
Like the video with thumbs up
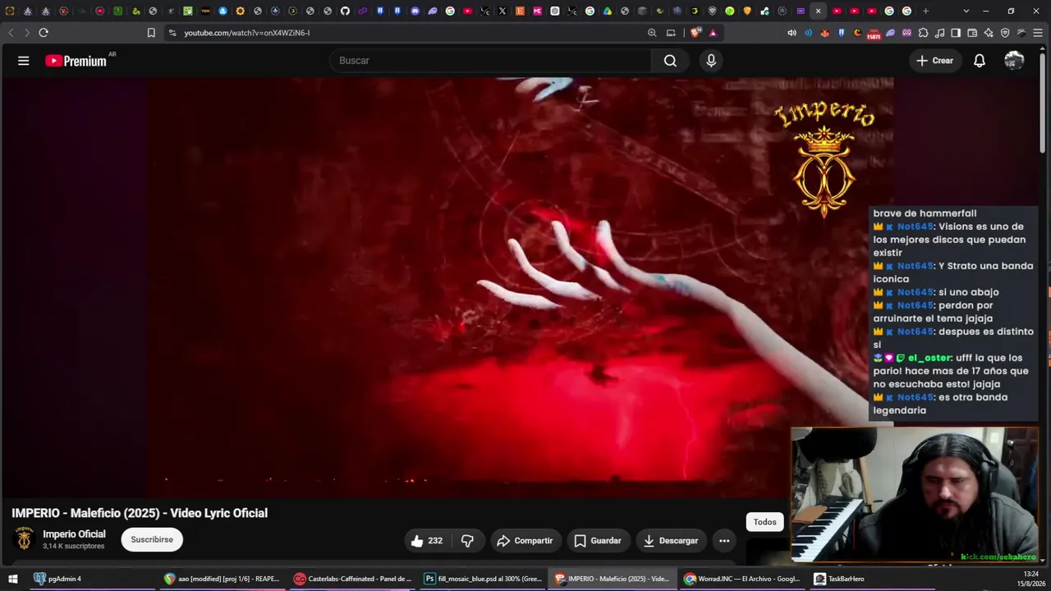[x=426, y=541]
